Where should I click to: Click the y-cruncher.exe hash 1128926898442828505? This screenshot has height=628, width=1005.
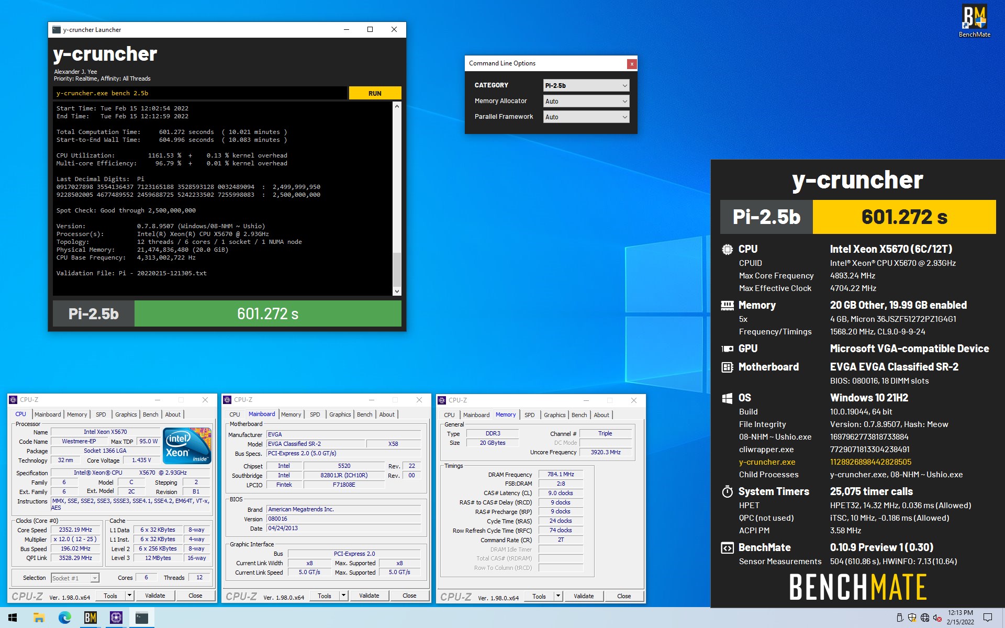click(870, 462)
